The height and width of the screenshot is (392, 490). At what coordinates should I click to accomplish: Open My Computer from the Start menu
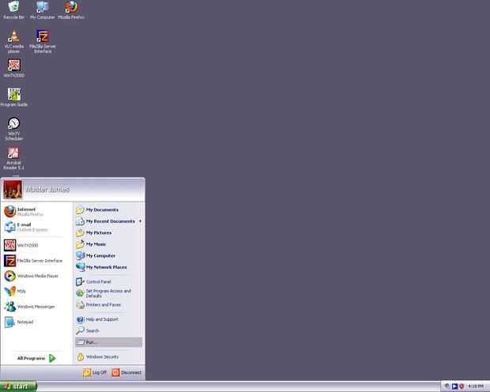[x=108, y=256]
